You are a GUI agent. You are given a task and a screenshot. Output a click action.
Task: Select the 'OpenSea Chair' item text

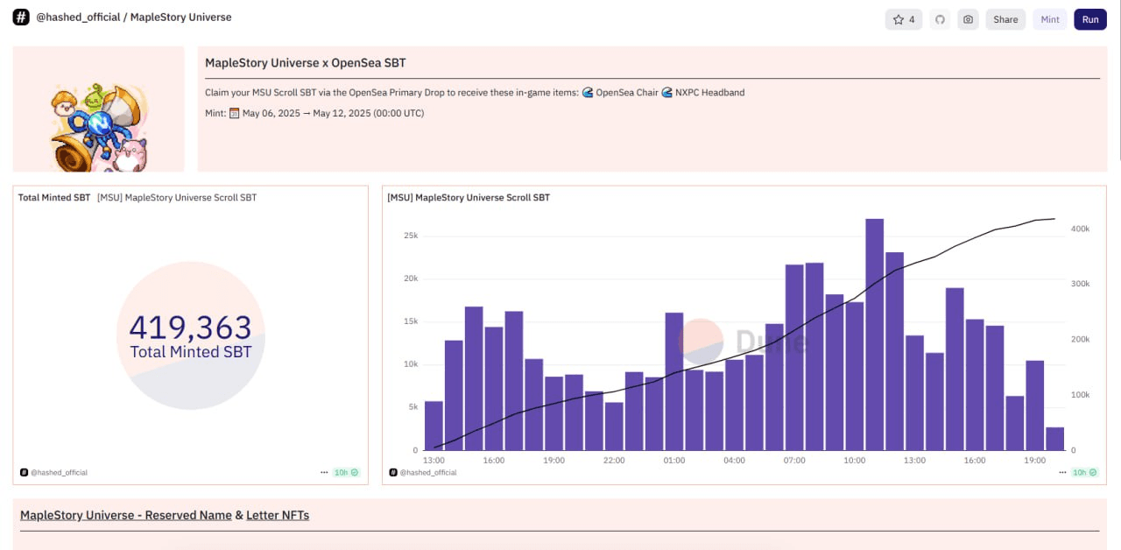[x=627, y=92]
